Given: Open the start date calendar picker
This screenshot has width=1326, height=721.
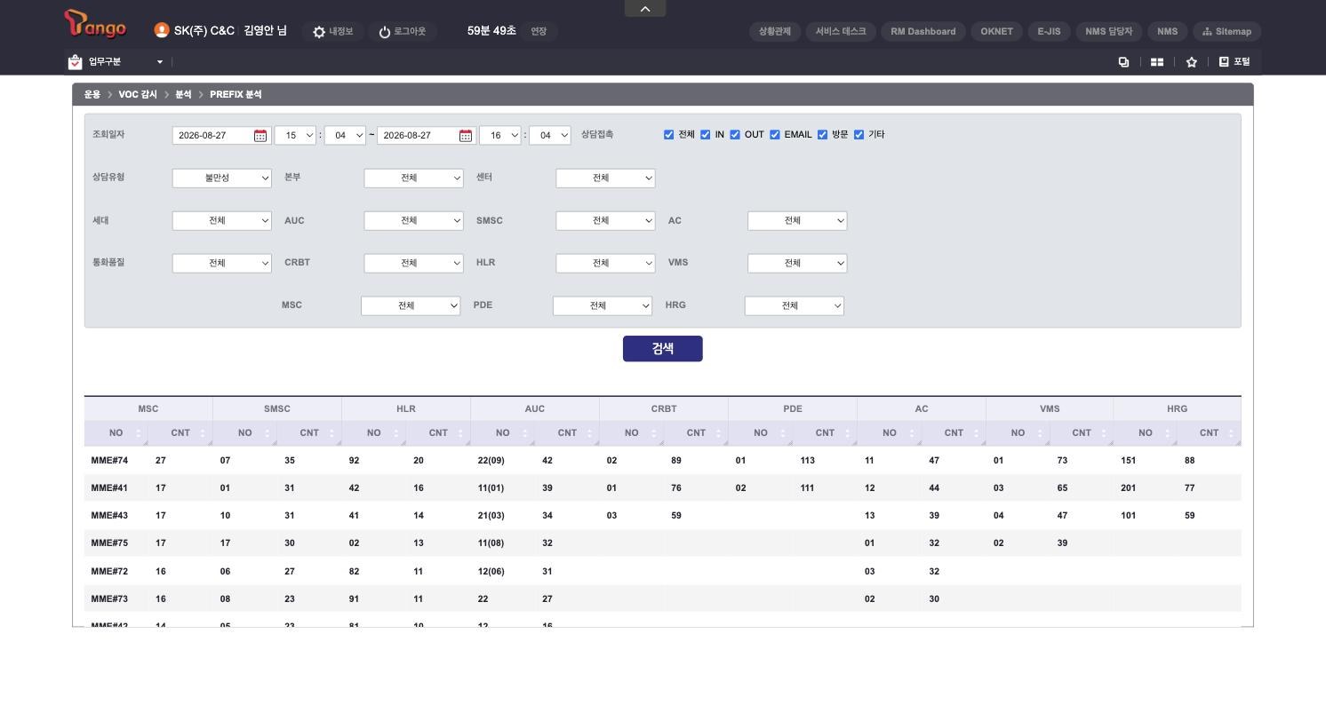Looking at the screenshot, I should tap(260, 136).
